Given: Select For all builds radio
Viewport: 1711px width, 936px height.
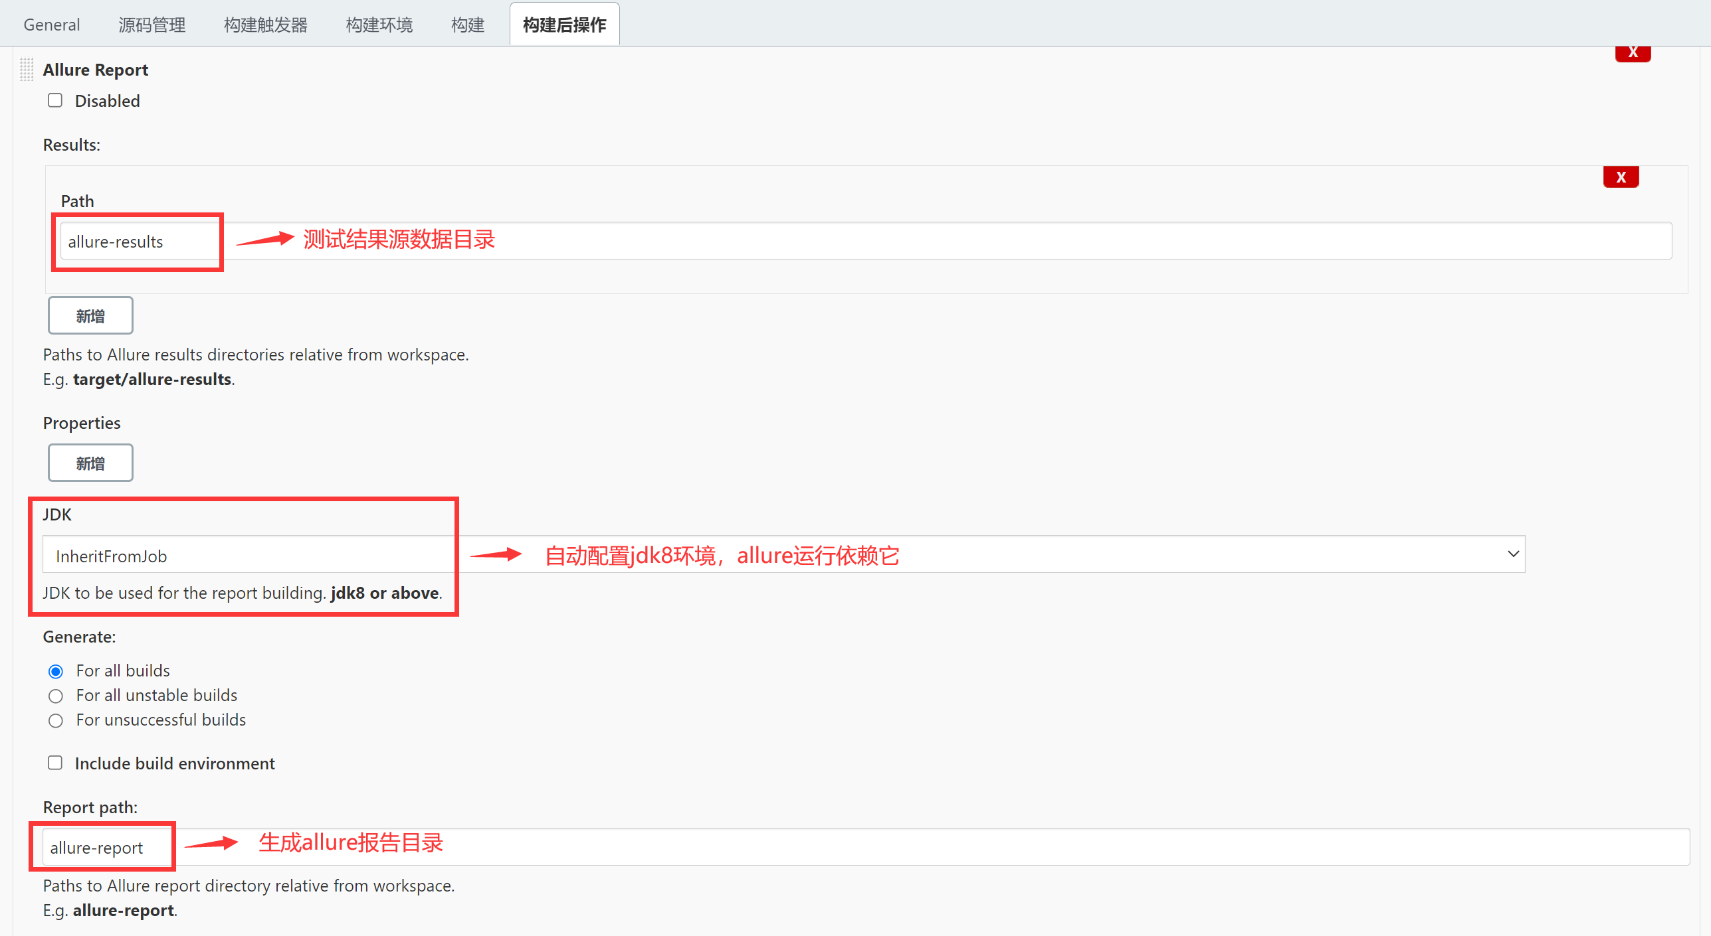Looking at the screenshot, I should [56, 672].
